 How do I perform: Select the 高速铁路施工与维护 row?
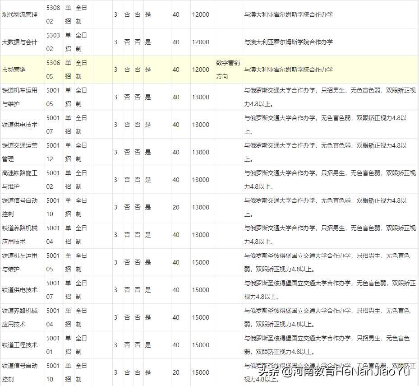coord(22,179)
